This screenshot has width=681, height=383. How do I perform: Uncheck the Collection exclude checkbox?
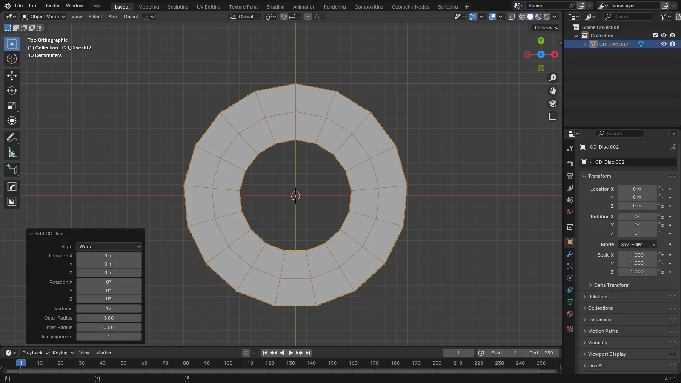pos(655,36)
